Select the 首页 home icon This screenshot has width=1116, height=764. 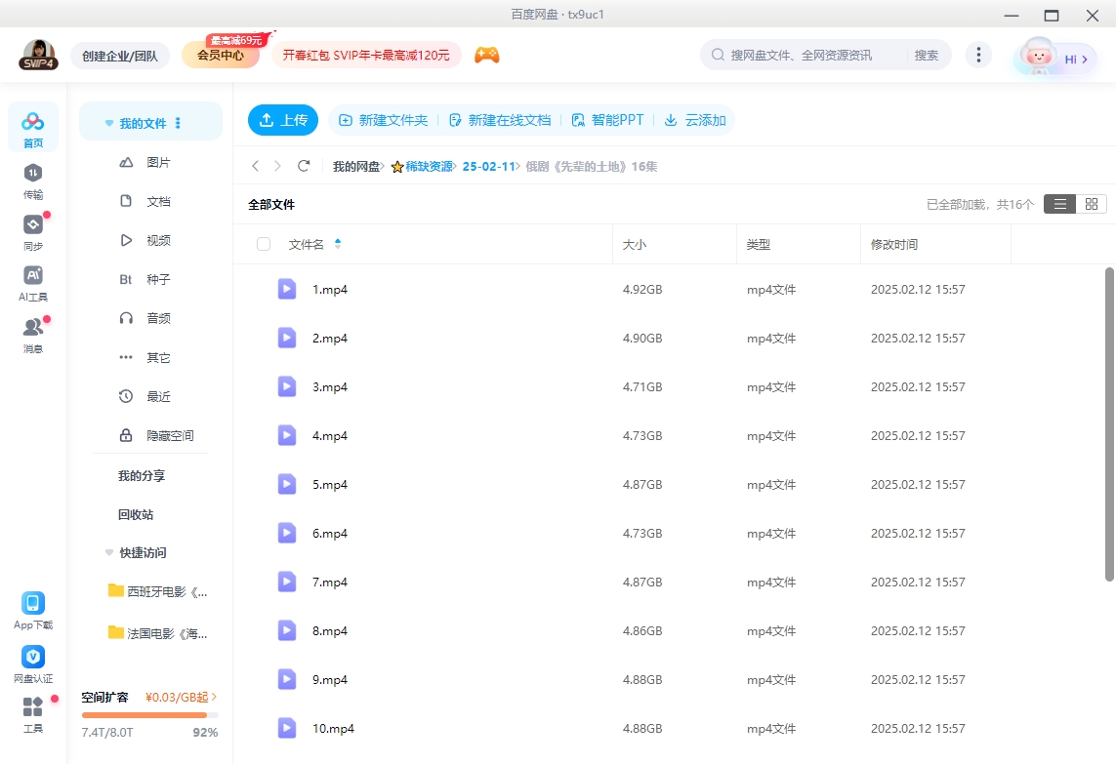(x=32, y=127)
